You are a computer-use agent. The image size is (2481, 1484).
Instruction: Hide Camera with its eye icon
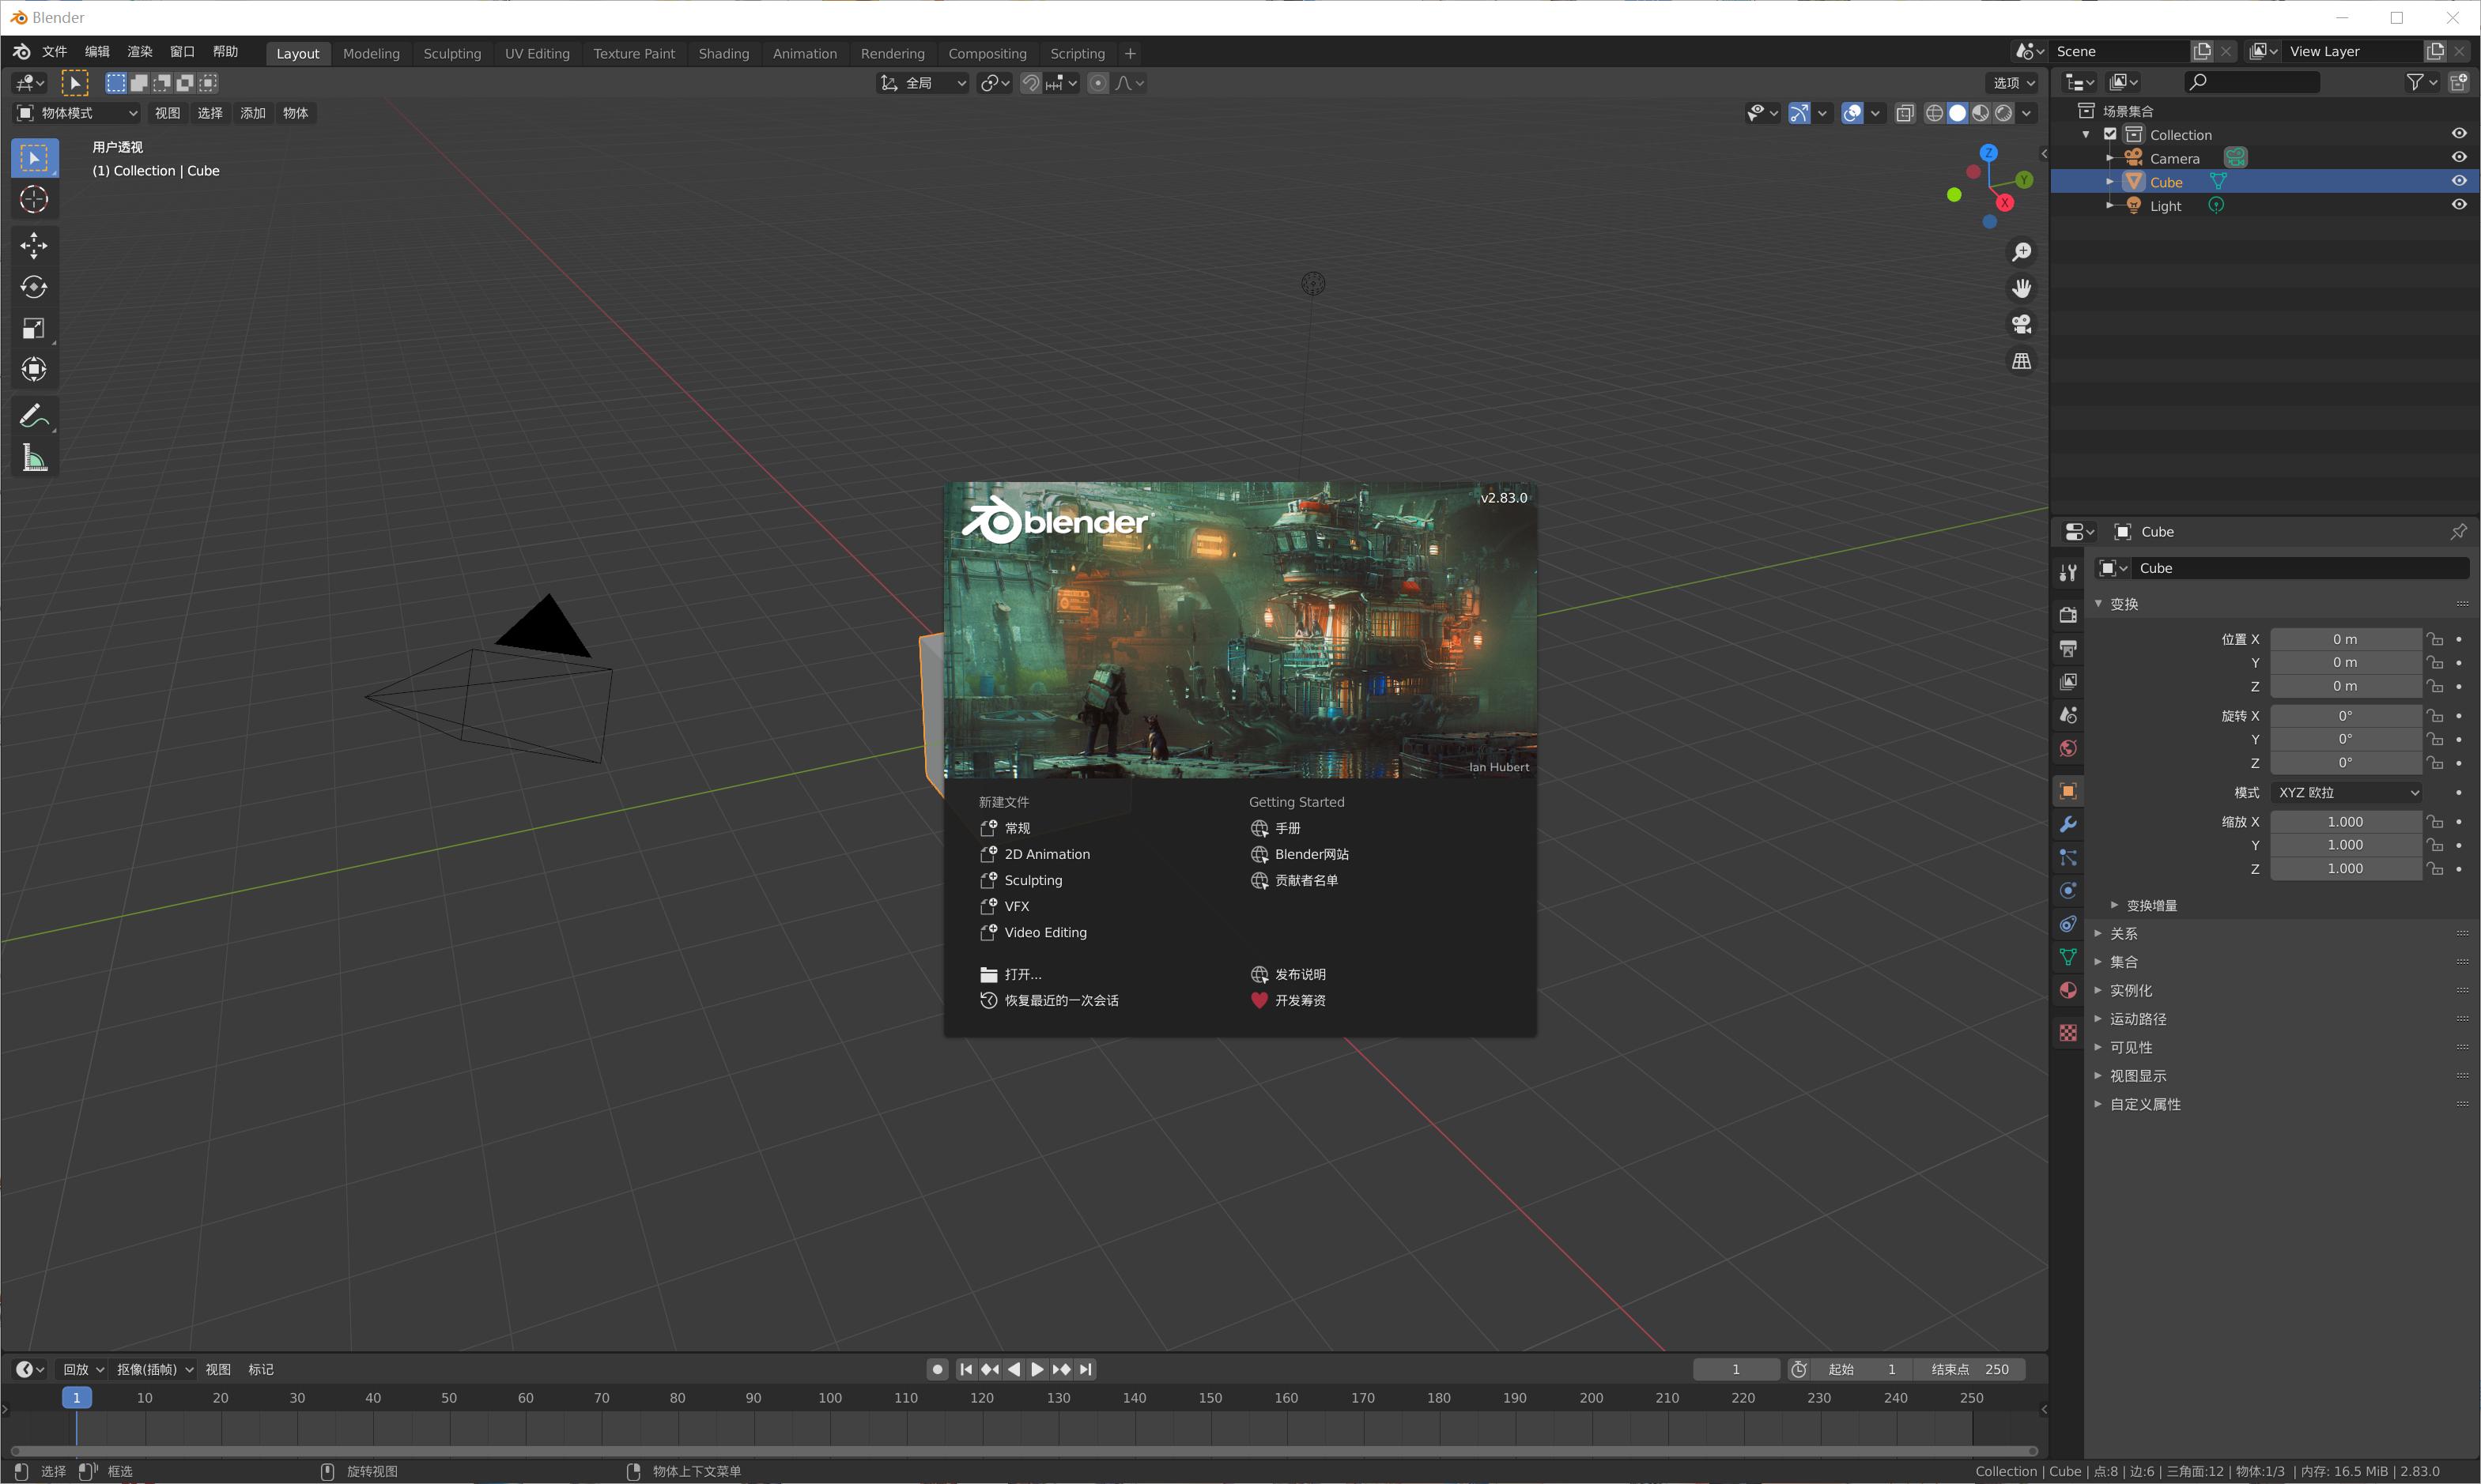2459,157
